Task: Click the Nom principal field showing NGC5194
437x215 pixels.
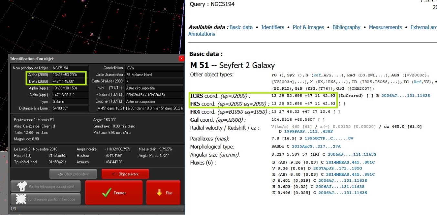Action: pos(69,68)
